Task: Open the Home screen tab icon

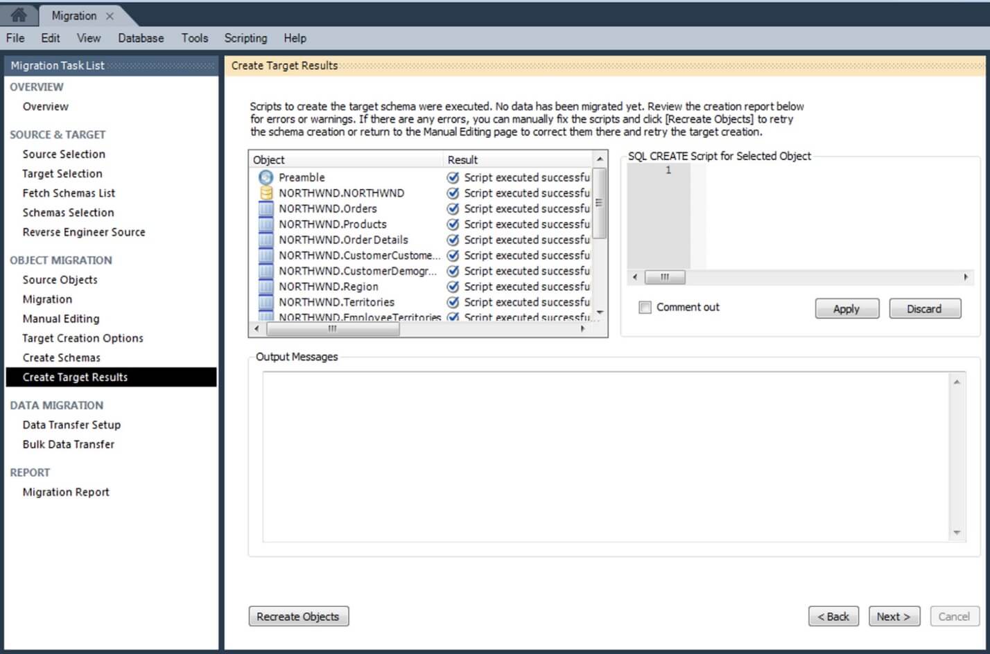Action: pyautogui.click(x=19, y=15)
